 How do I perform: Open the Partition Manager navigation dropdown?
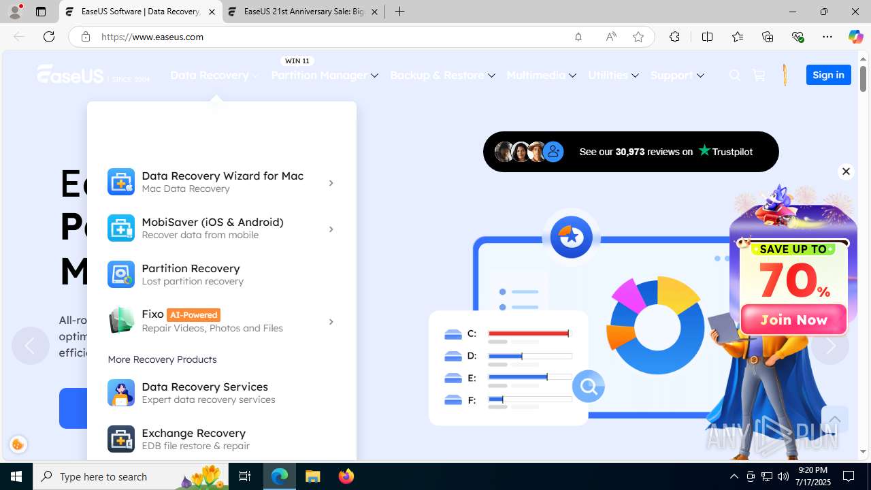tap(325, 75)
